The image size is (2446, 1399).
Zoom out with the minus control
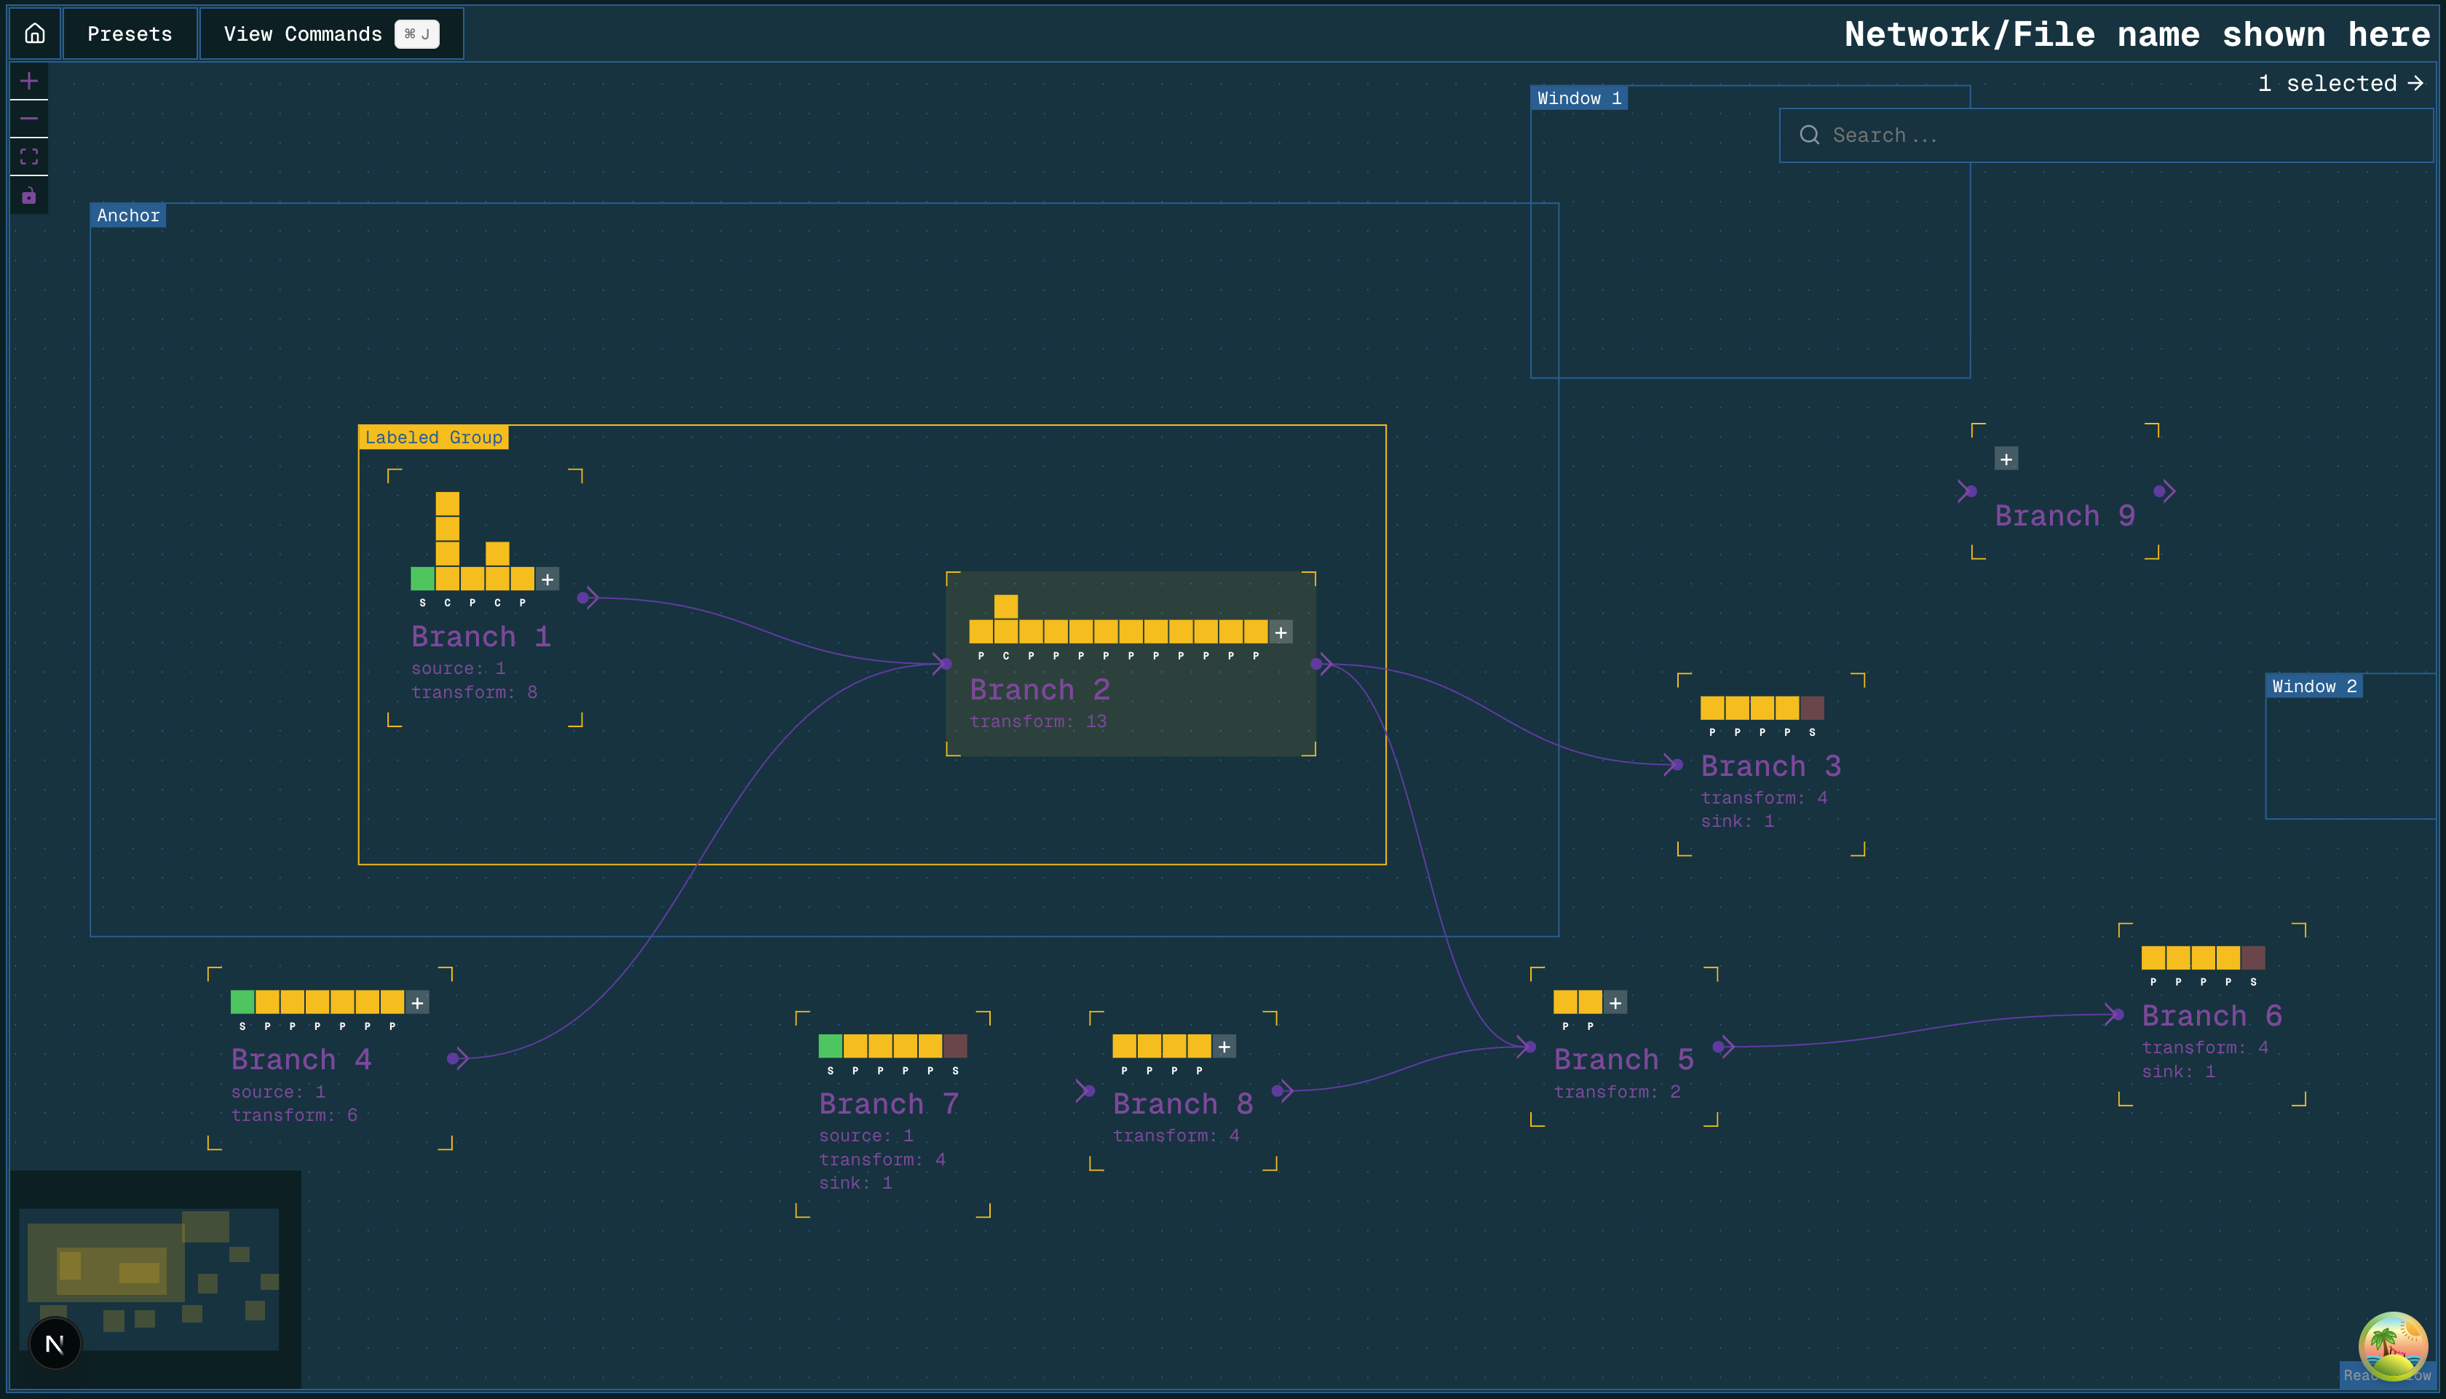(29, 118)
